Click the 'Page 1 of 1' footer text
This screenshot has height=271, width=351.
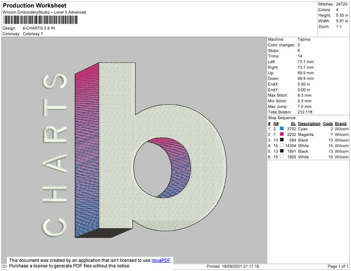click(x=338, y=266)
